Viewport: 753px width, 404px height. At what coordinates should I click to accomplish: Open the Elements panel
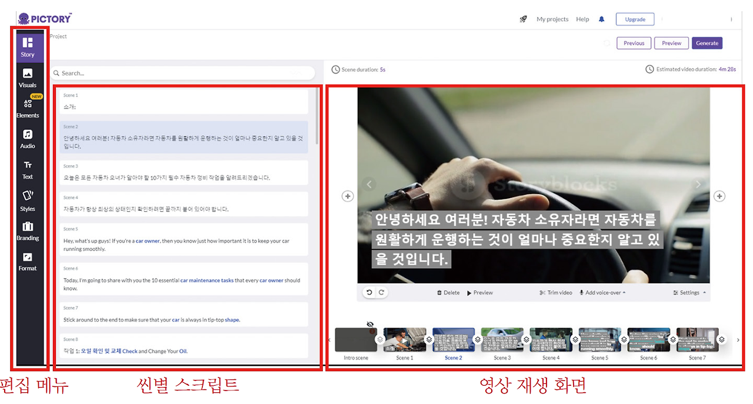tap(28, 108)
